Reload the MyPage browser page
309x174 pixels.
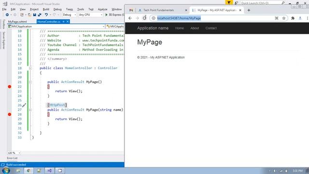(x=144, y=18)
